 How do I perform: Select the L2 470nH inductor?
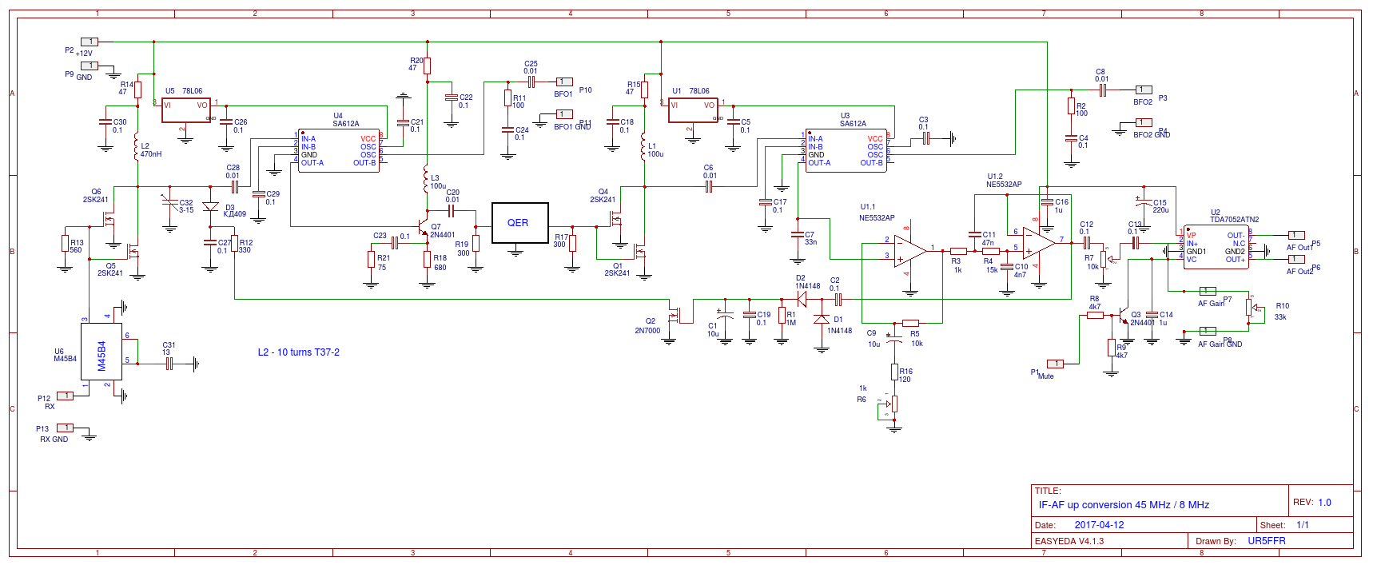(x=137, y=148)
